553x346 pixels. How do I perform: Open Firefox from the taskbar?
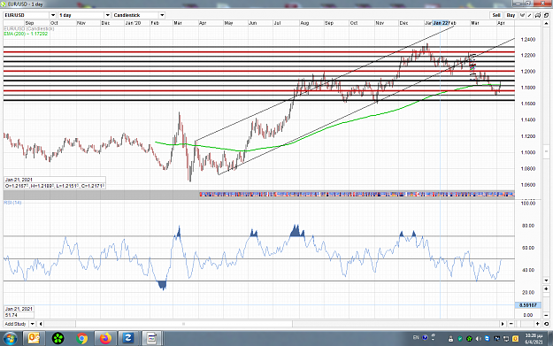pyautogui.click(x=105, y=339)
